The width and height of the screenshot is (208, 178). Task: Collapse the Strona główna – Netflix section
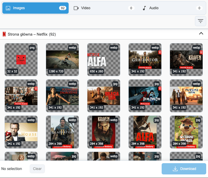pyautogui.click(x=201, y=34)
